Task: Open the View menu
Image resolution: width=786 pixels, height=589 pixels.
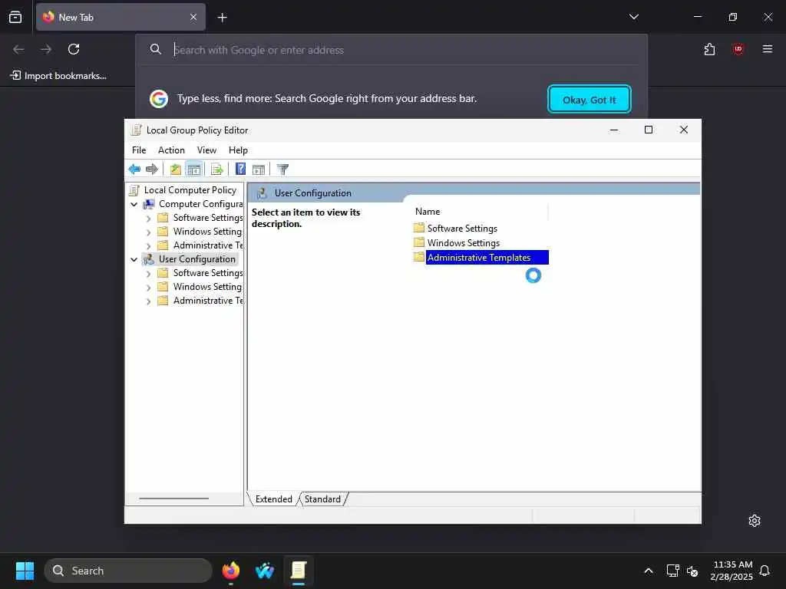Action: click(206, 150)
